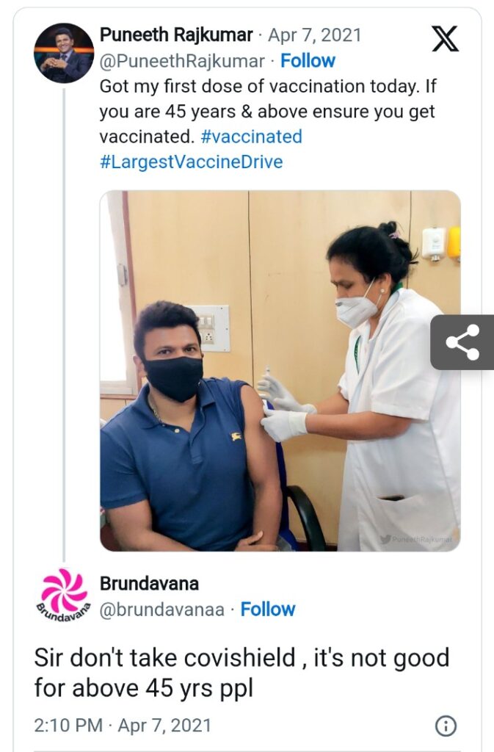This screenshot has height=752, width=494.
Task: Open Puneeth Rajkumar's profile avatar
Action: pos(64,53)
